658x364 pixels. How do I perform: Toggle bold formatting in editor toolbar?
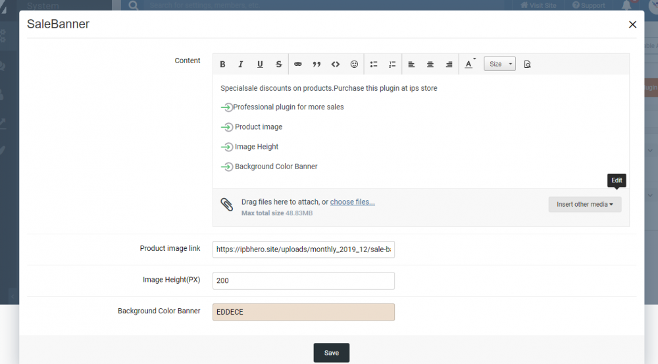tap(223, 65)
